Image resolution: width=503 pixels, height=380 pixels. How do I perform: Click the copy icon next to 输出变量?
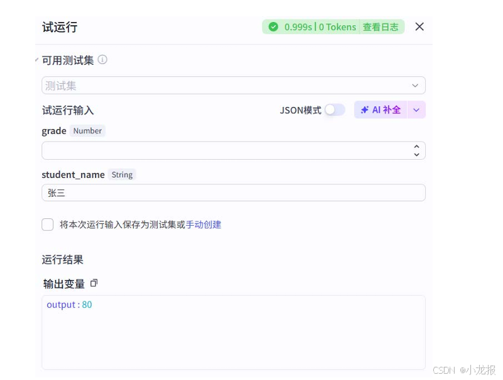[x=94, y=283]
